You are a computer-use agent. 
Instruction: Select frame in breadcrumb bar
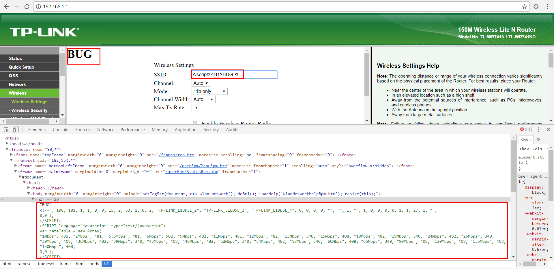[x=65, y=264]
